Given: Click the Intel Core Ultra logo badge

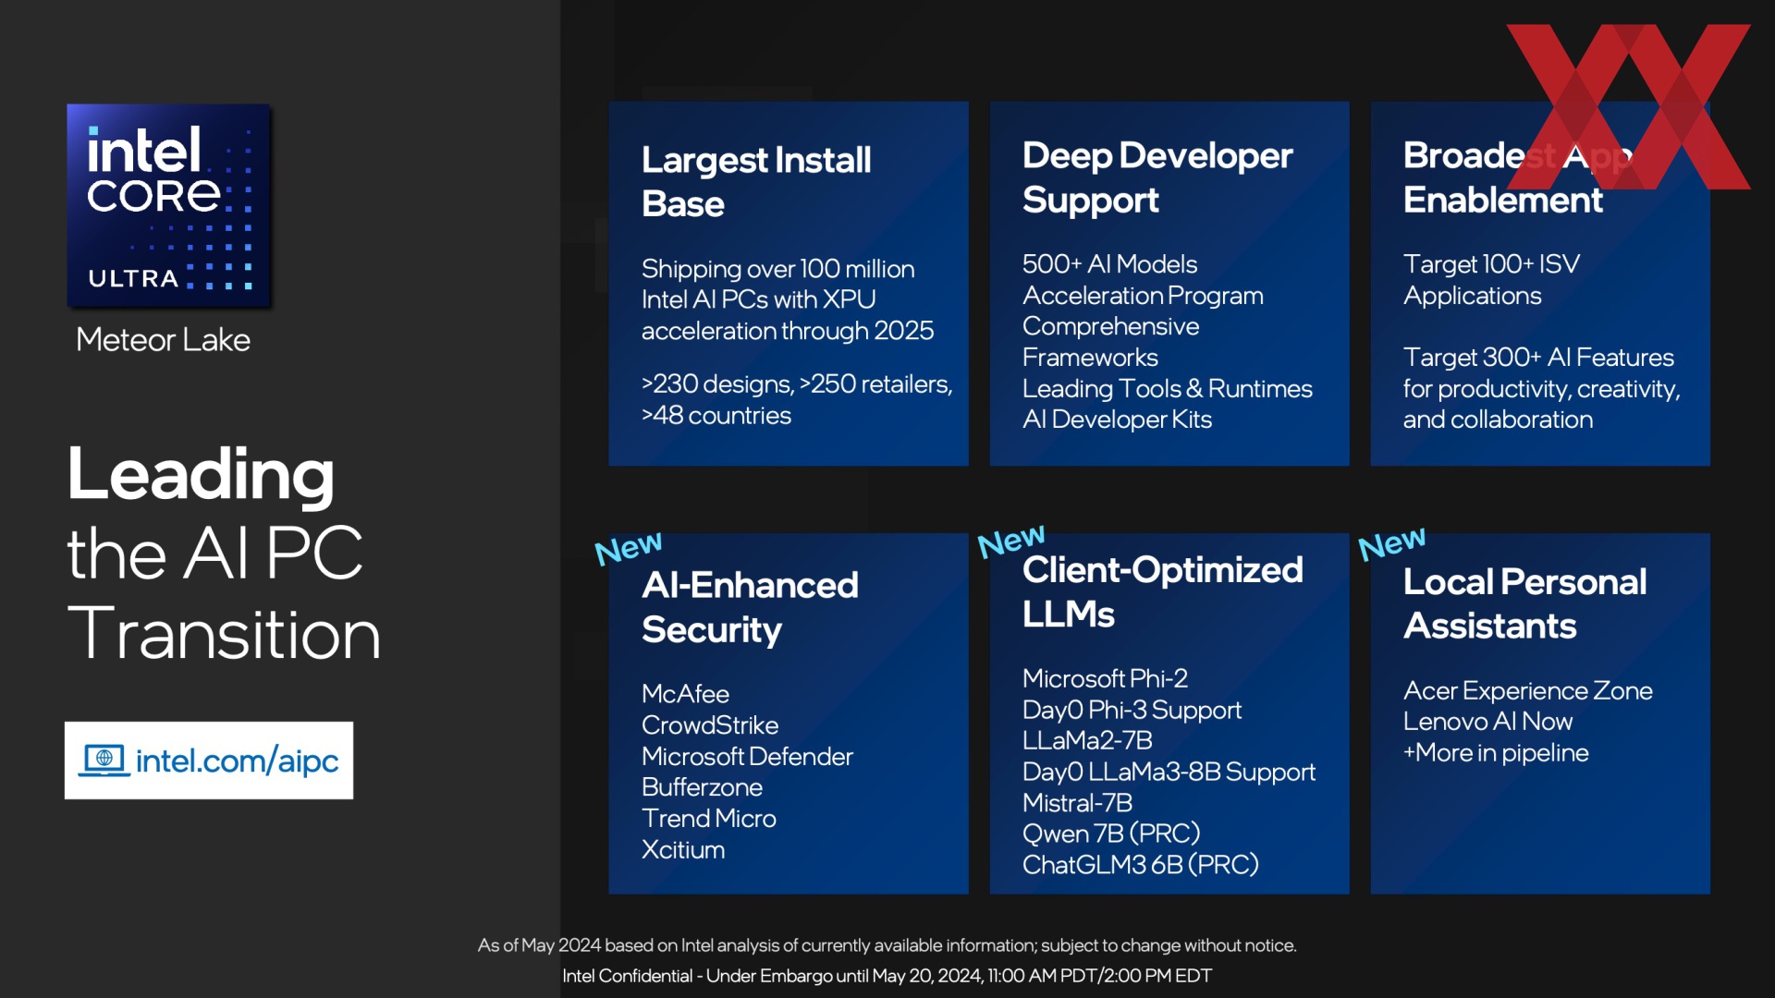Looking at the screenshot, I should (169, 205).
